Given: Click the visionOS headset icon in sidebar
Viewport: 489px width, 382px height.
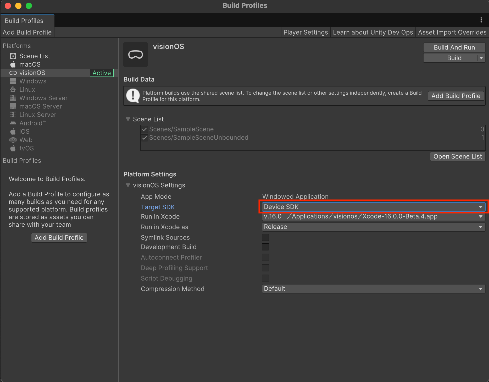Looking at the screenshot, I should (x=13, y=73).
